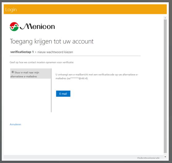This screenshot has height=163, width=172.
Task: Click the scrollbar up arrow
Action: point(165,18)
